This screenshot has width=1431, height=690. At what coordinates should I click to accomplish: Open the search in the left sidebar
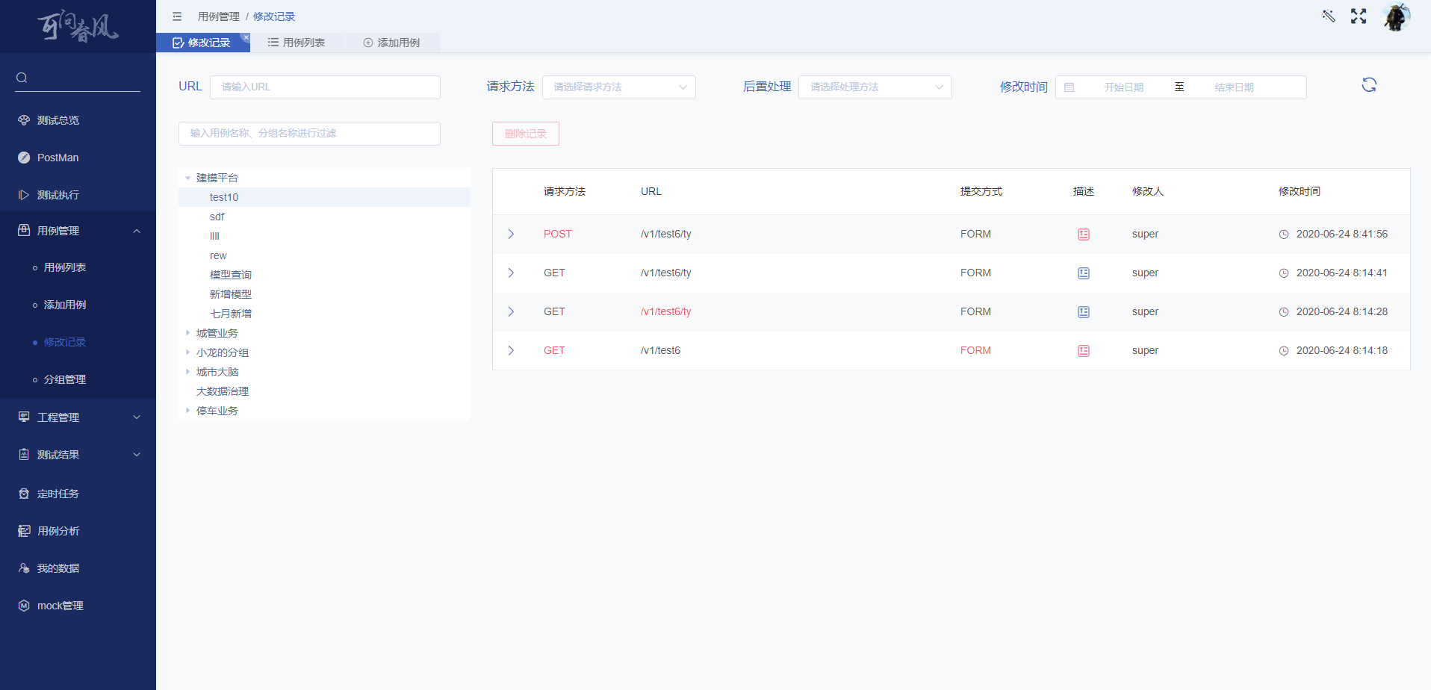pos(22,77)
